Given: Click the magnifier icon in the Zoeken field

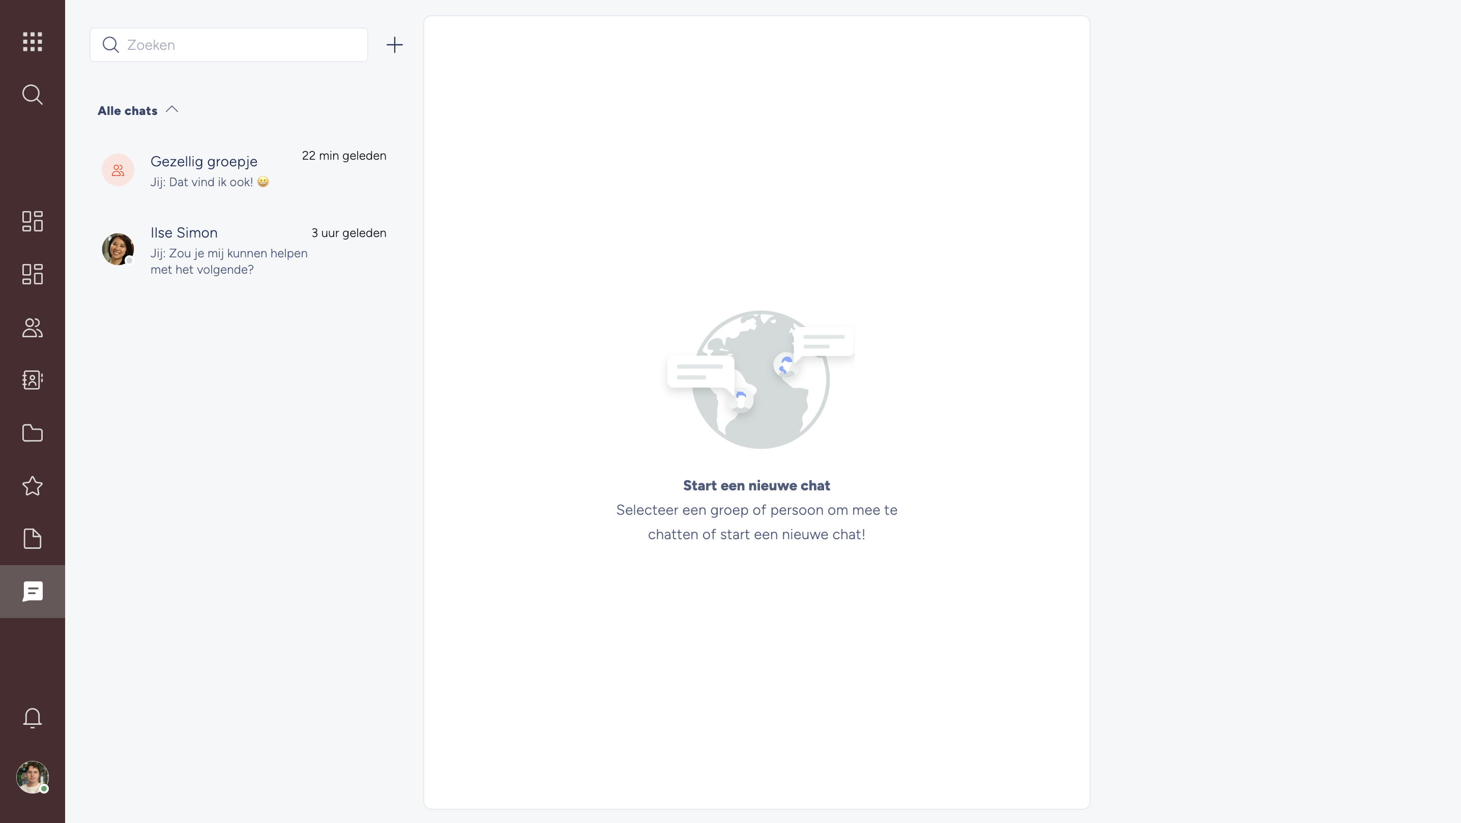Looking at the screenshot, I should pos(110,45).
